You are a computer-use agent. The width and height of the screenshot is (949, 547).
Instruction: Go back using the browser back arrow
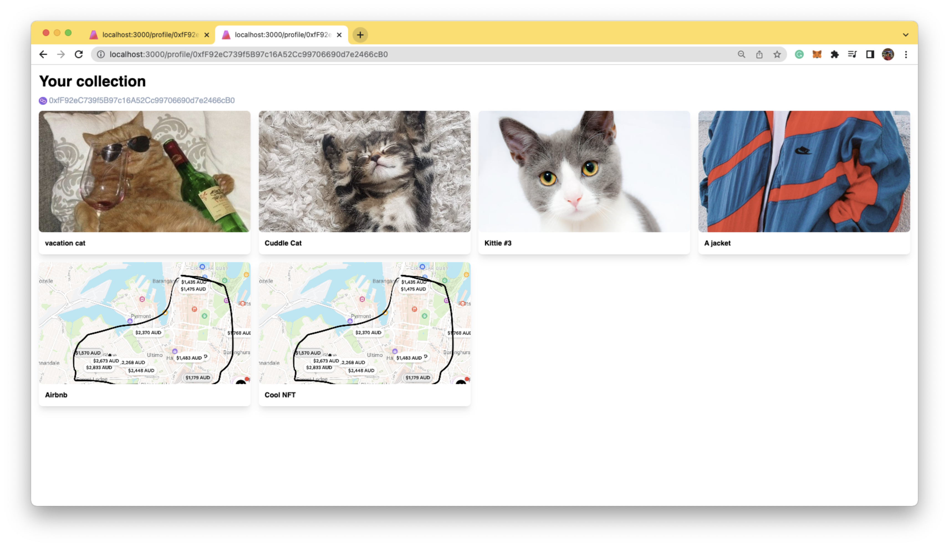coord(43,55)
